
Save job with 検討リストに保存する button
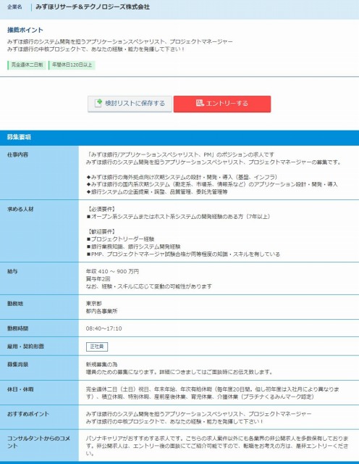pos(130,104)
